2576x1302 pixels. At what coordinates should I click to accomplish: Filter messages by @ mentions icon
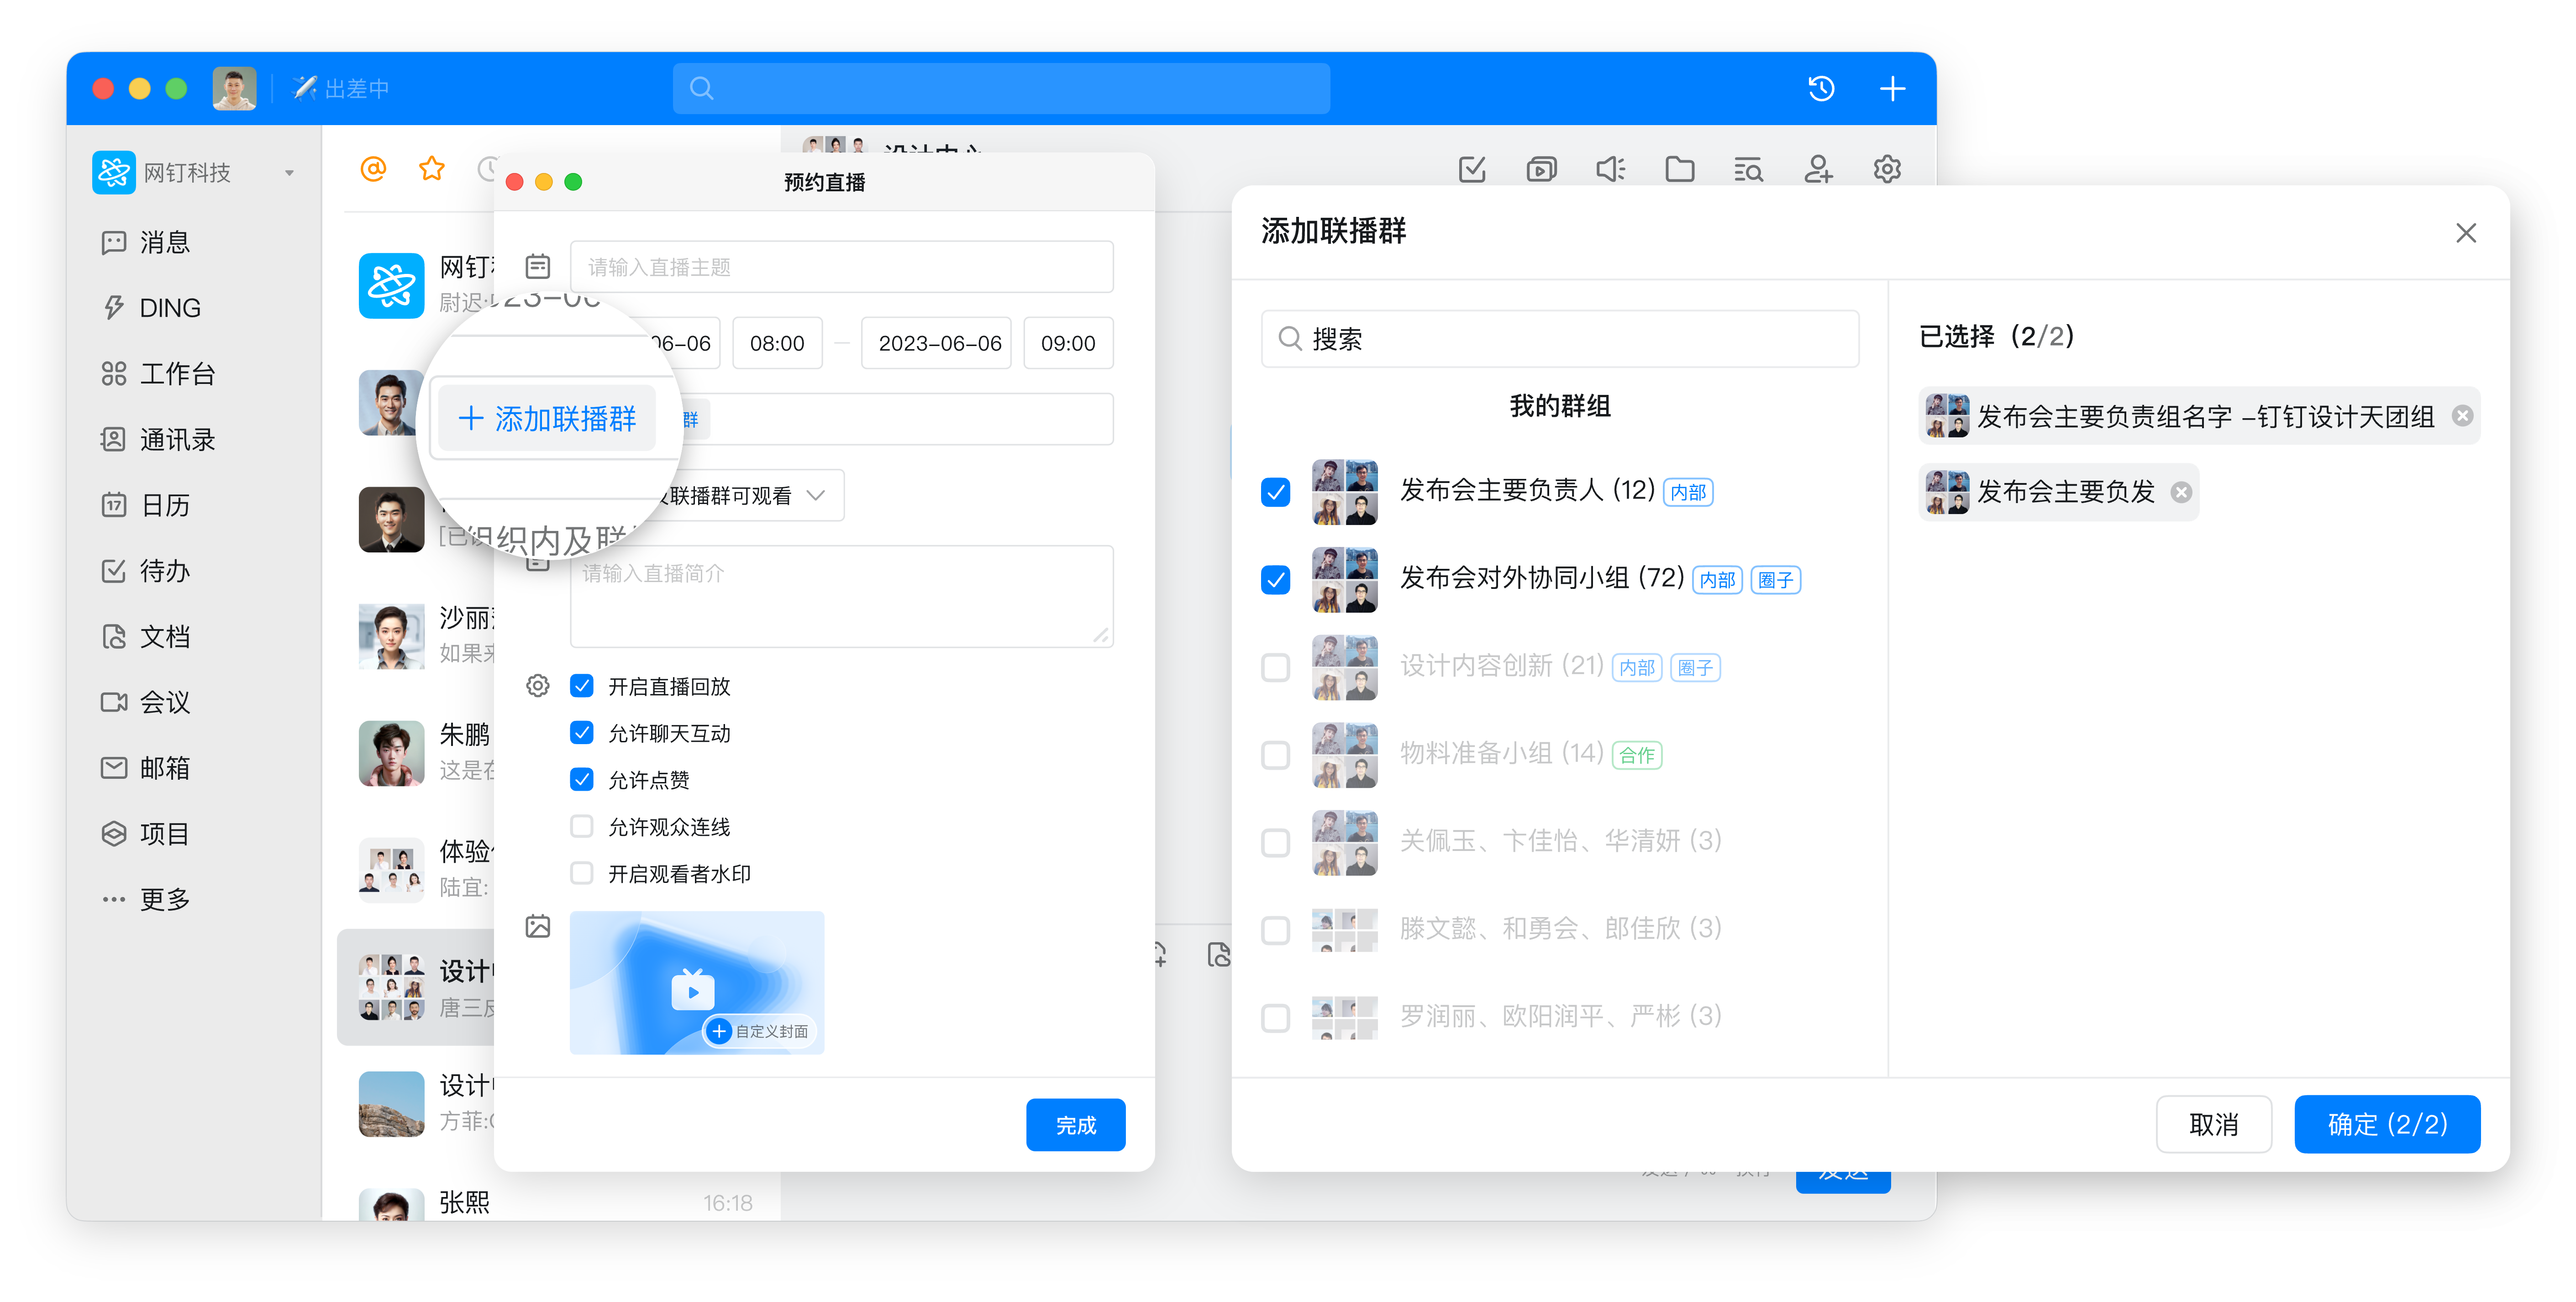[373, 169]
